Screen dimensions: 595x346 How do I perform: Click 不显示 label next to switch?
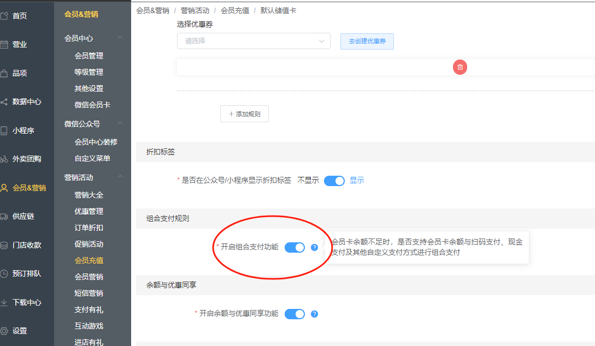coord(308,181)
